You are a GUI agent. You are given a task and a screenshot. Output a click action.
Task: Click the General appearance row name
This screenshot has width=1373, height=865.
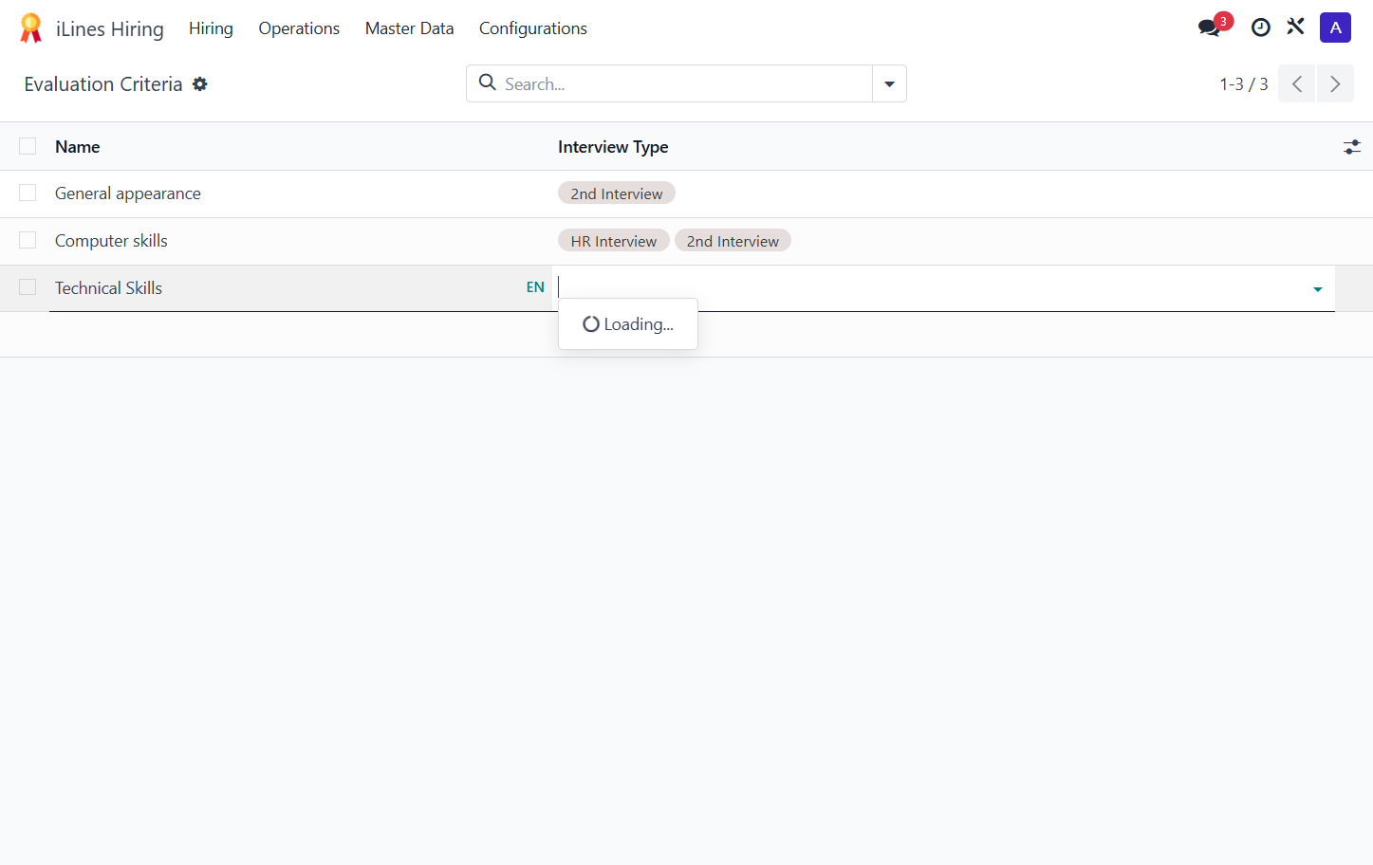click(128, 193)
